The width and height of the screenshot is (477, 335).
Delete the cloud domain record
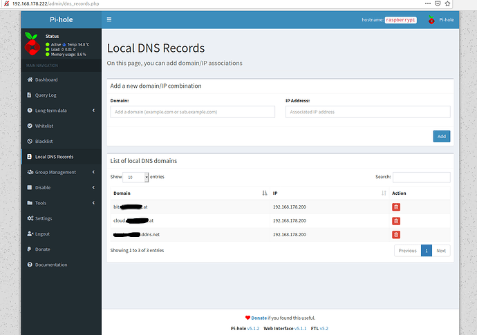click(x=396, y=220)
